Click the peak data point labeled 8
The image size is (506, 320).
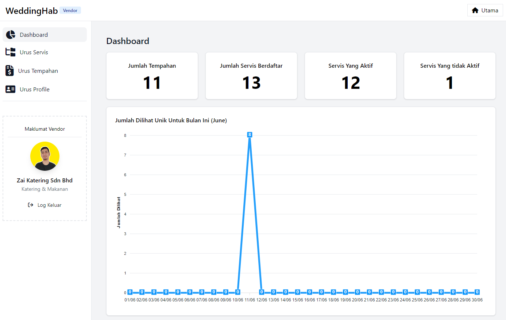point(250,135)
